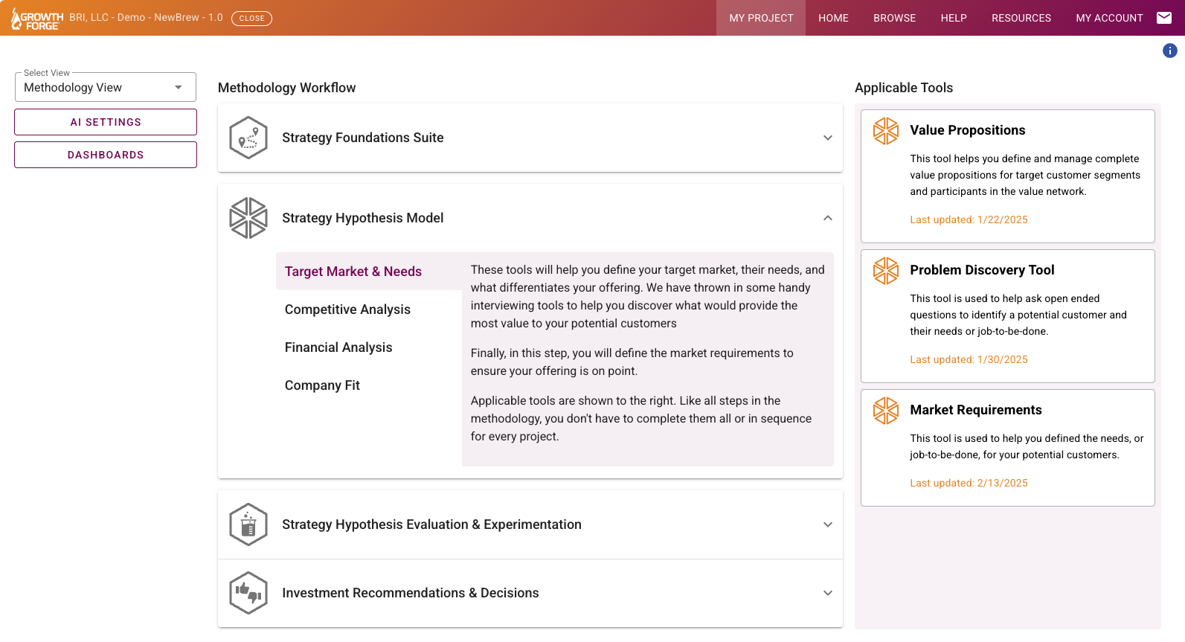Open the mail envelope icon
1185x642 pixels.
tap(1164, 18)
